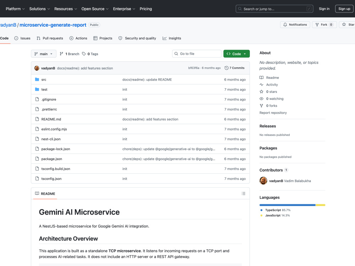Open eslint.config.mjs file name
Screen dimensions: 355x266
[54, 129]
